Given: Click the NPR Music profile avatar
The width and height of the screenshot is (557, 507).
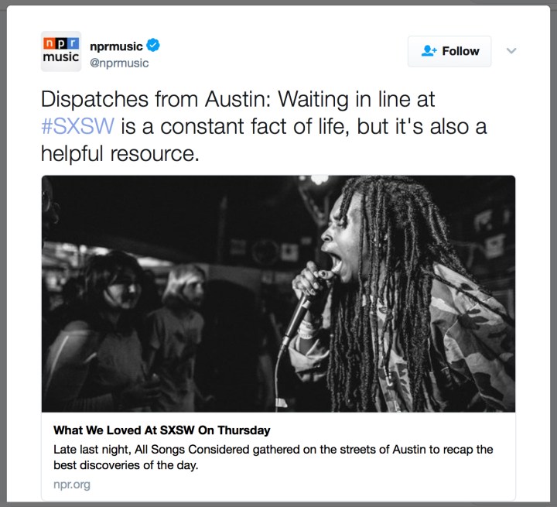Looking at the screenshot, I should (x=61, y=51).
